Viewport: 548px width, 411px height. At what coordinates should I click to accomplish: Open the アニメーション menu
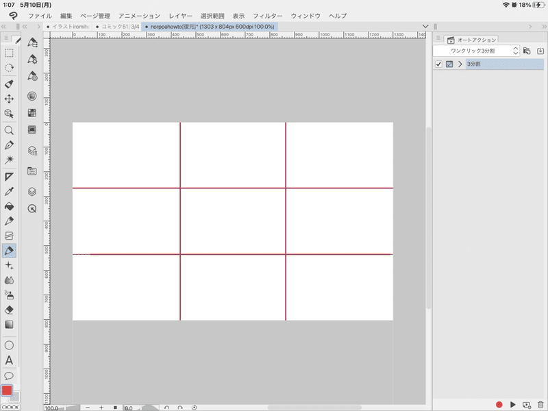tap(139, 16)
